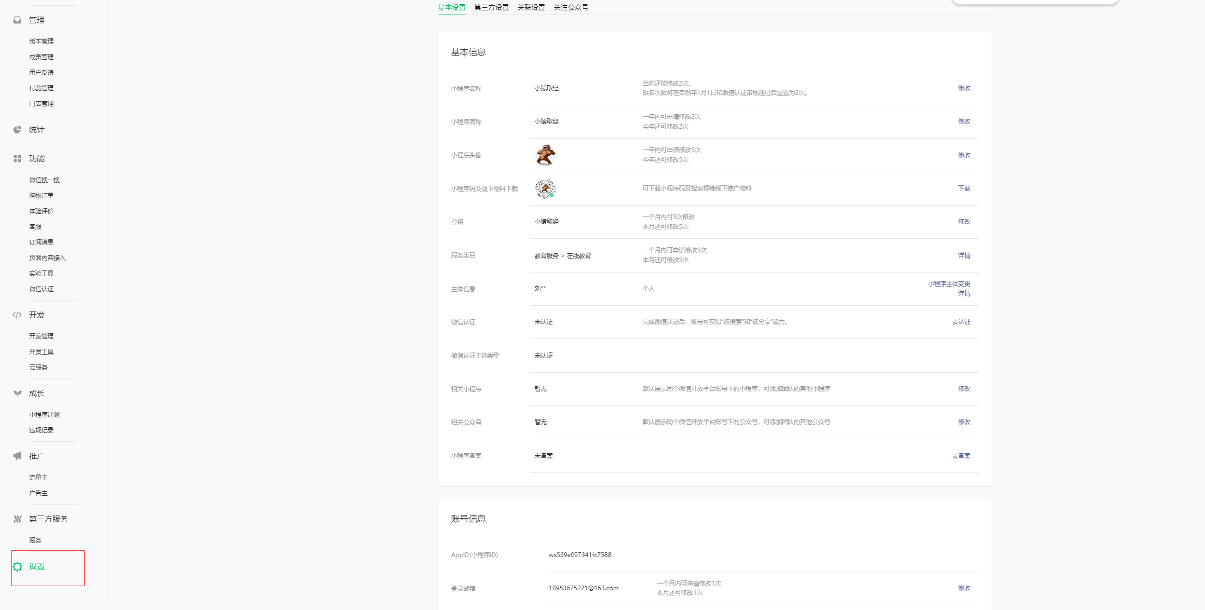Select the 关注公众号 tab
1205x610 pixels.
[x=571, y=7]
